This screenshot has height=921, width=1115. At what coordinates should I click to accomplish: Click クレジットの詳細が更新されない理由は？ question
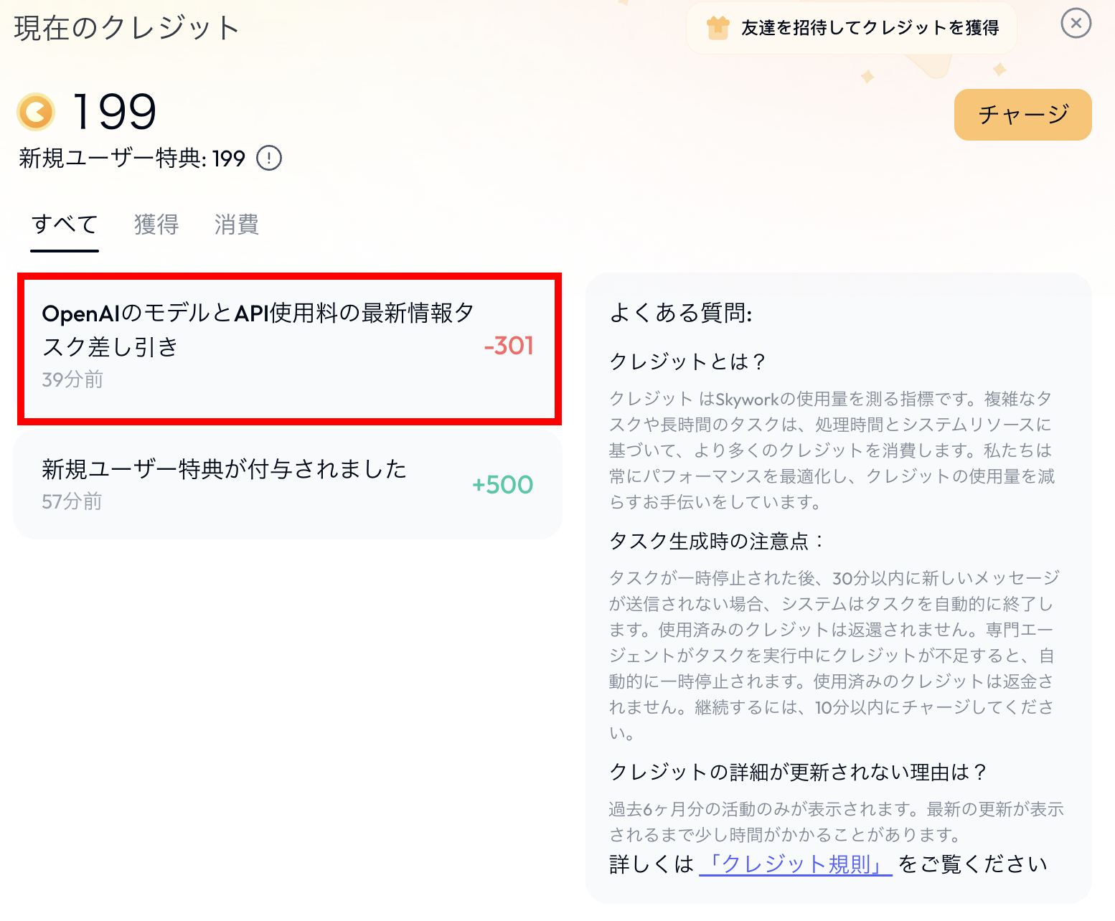pos(799,772)
